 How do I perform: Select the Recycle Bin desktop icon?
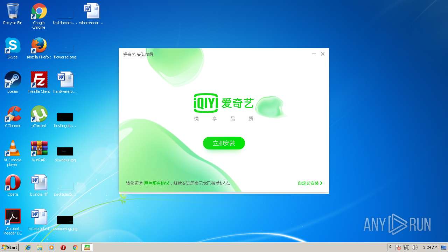tap(13, 14)
